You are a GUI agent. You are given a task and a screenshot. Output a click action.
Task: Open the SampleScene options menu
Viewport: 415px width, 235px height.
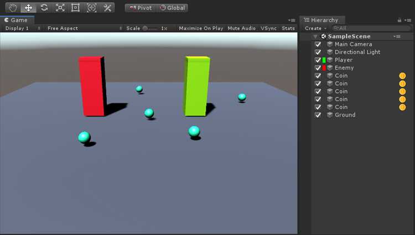click(397, 36)
